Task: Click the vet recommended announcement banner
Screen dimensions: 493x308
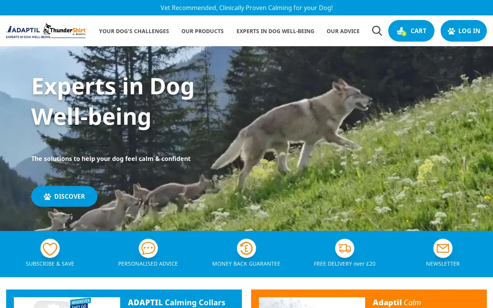Action: tap(246, 8)
